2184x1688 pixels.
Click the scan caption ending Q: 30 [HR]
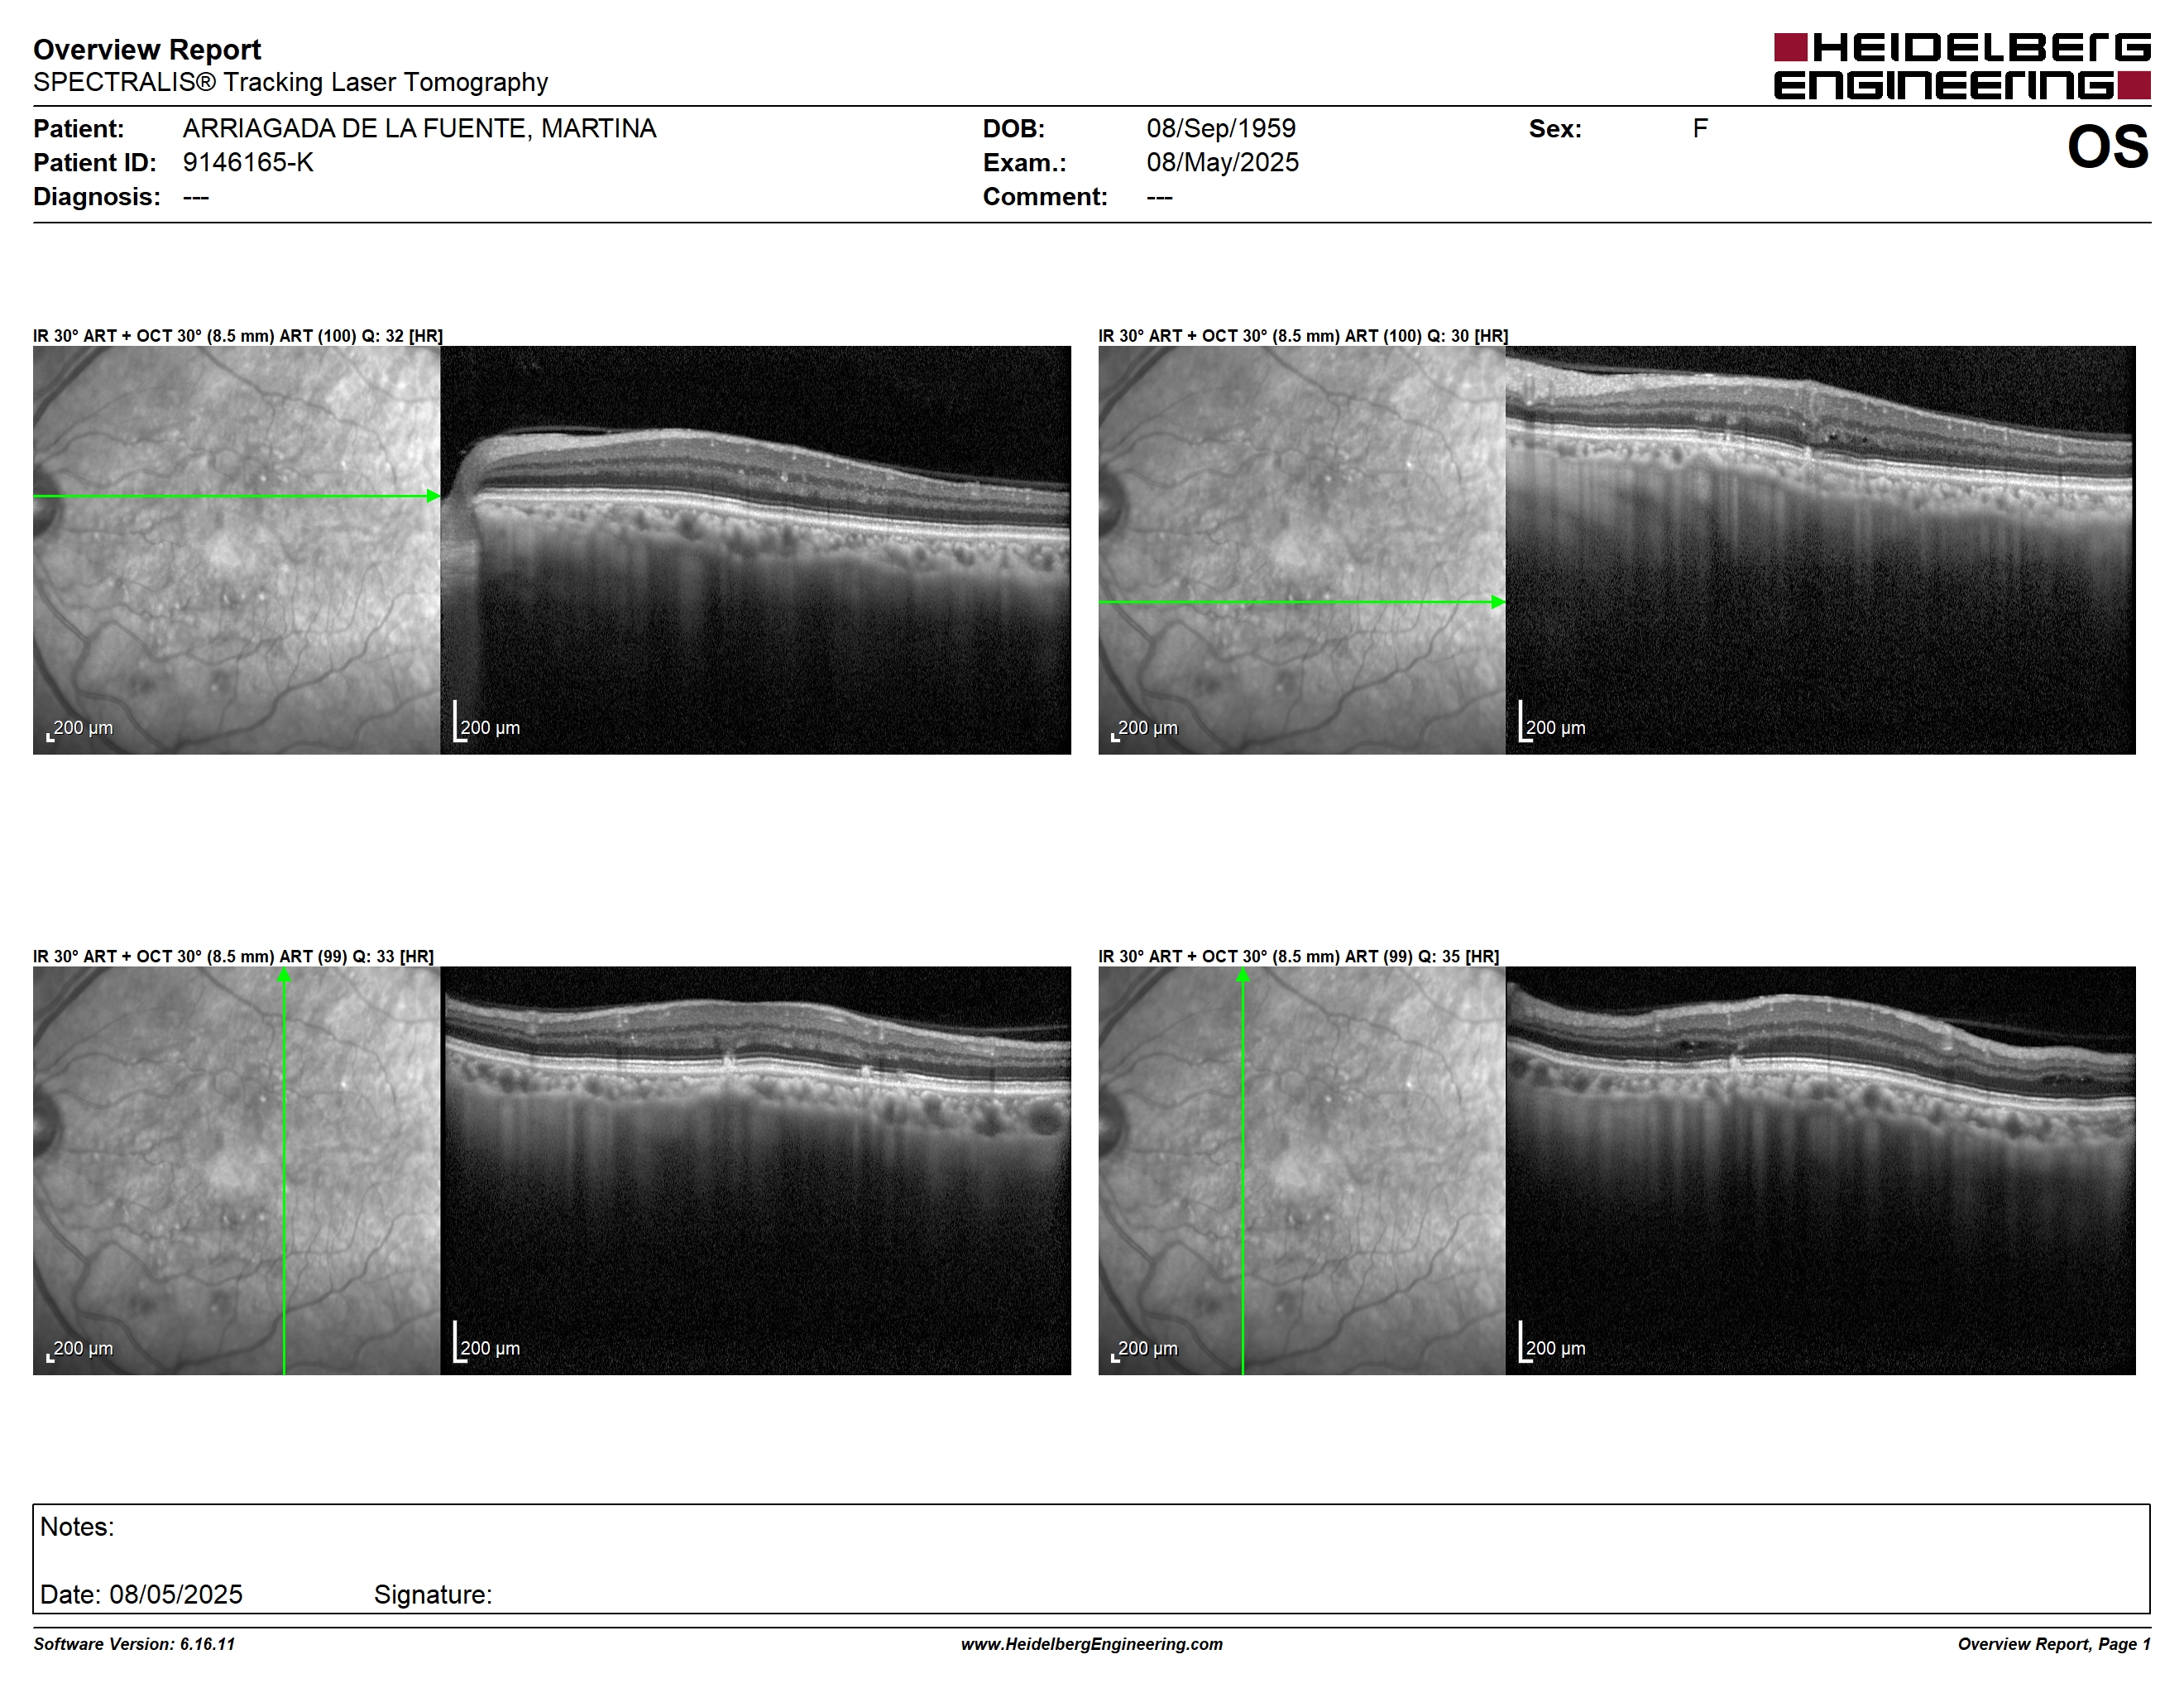[x=1303, y=336]
